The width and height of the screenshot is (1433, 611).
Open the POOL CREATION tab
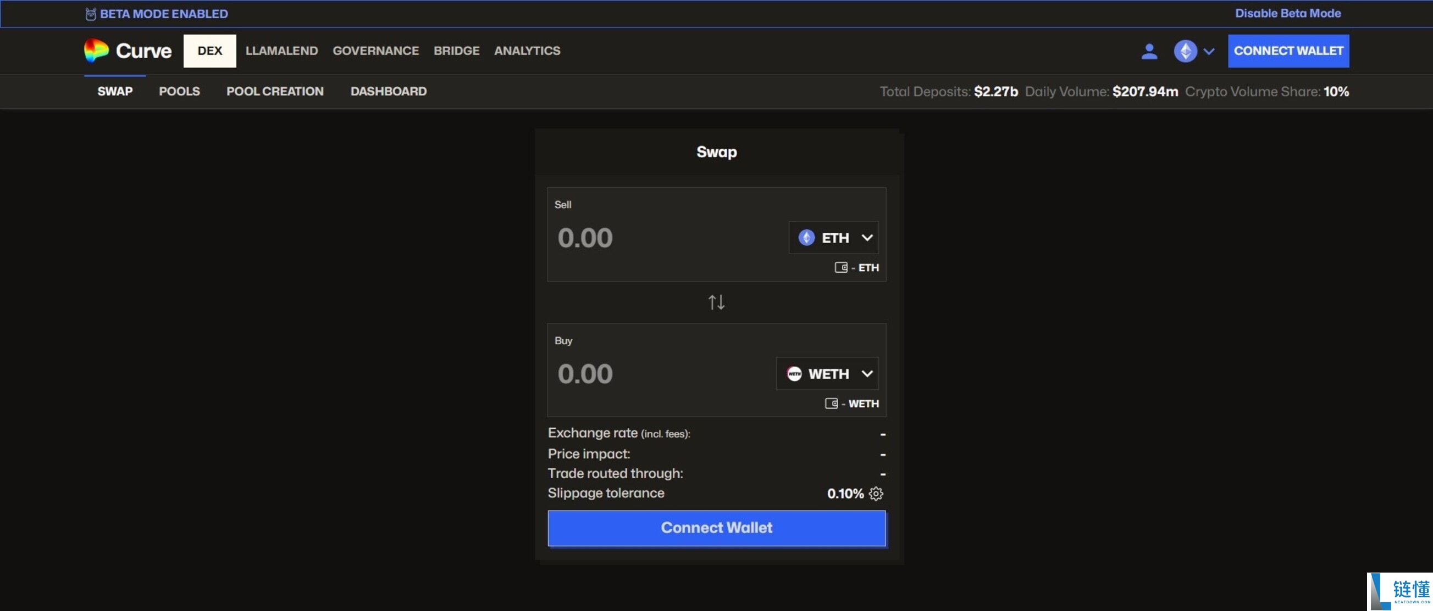(275, 91)
